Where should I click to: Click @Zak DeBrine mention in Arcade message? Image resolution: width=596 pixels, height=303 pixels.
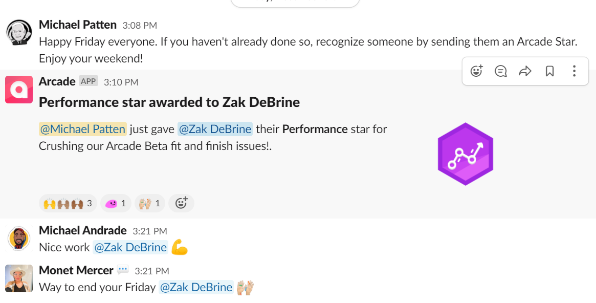[215, 129]
